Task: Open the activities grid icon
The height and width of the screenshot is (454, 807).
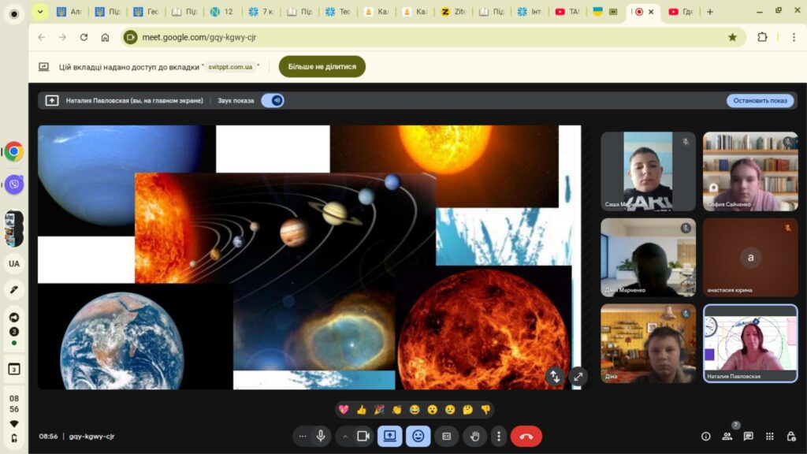Action: point(769,436)
